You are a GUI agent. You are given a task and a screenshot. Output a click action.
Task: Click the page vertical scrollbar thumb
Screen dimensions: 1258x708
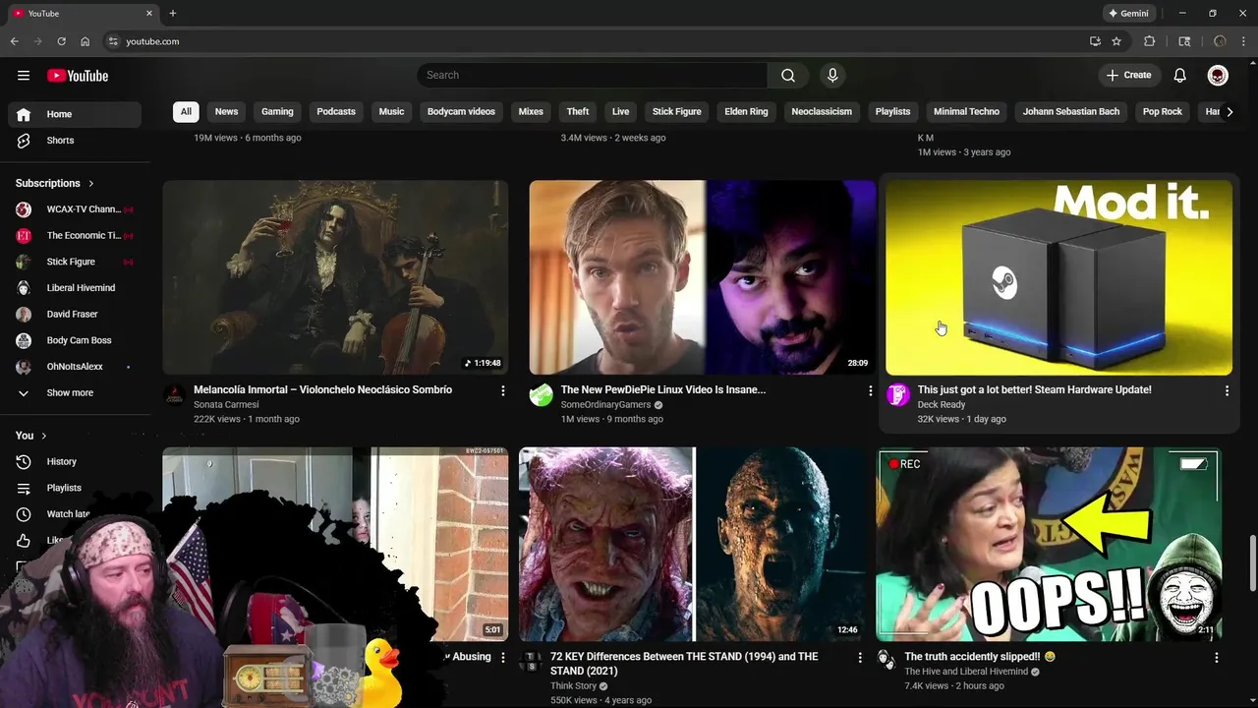click(1252, 562)
